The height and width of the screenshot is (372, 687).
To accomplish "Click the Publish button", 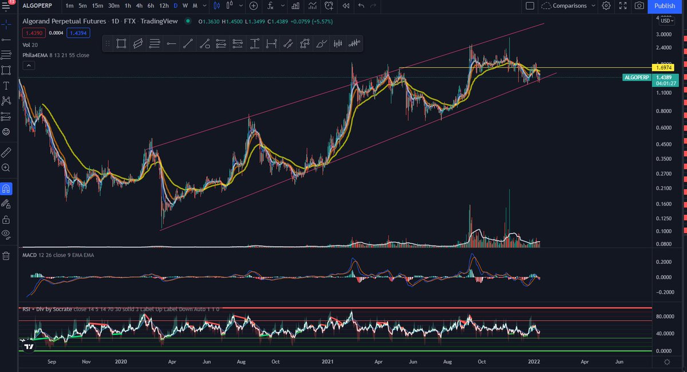I will pos(664,6).
